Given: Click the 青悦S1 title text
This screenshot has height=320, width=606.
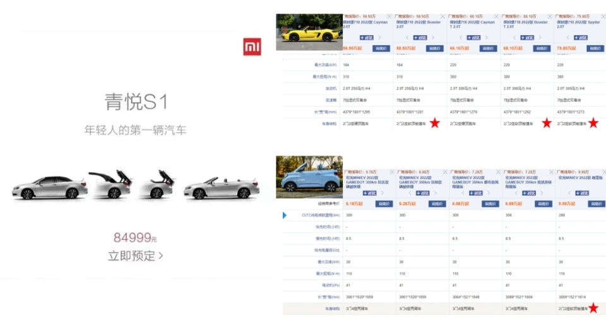Looking at the screenshot, I should pyautogui.click(x=136, y=102).
